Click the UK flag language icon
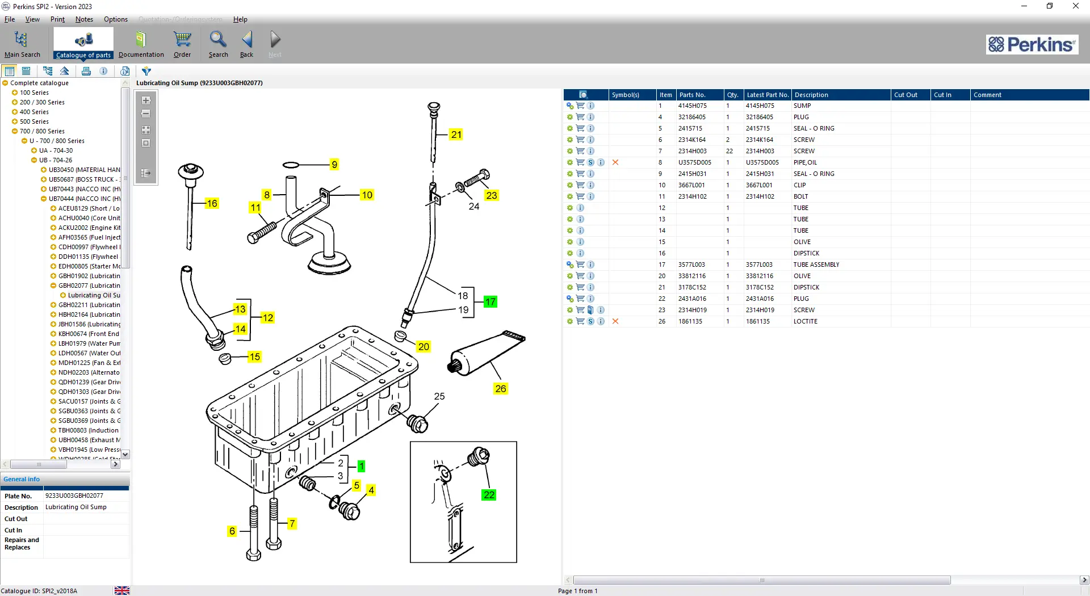This screenshot has height=596, width=1090. (122, 590)
